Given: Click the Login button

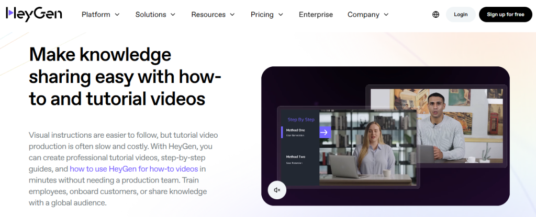Looking at the screenshot, I should [461, 14].
